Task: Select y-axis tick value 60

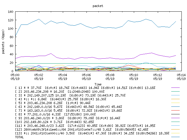Action: click(x=11, y=46)
